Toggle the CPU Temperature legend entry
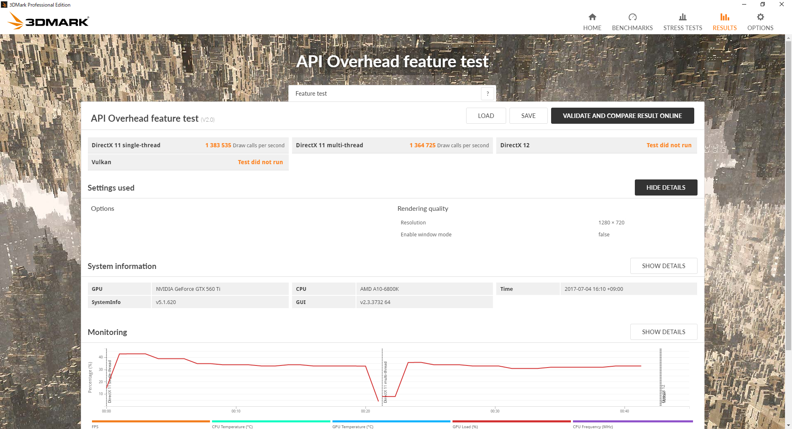This screenshot has height=429, width=792. [271, 424]
